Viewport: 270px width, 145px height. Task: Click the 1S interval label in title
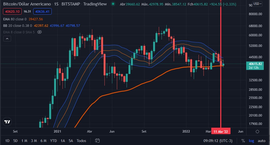(56, 4)
